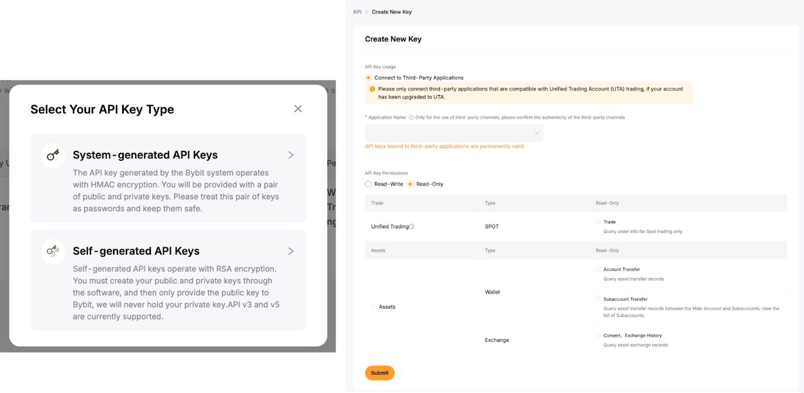Check the SPOT Trade permission checkbox
The image size is (804, 393).
coord(598,222)
